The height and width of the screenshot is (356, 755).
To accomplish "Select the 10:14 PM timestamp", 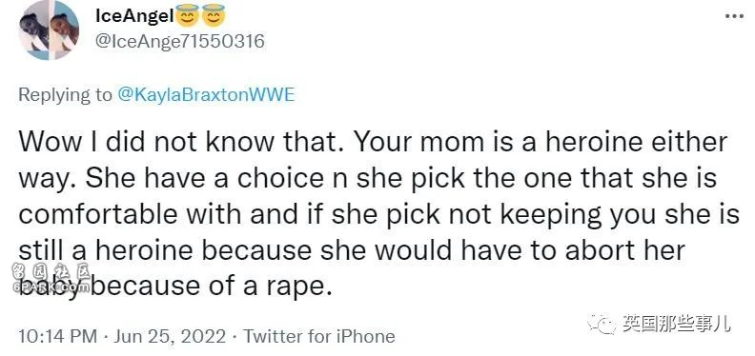I will coord(58,336).
